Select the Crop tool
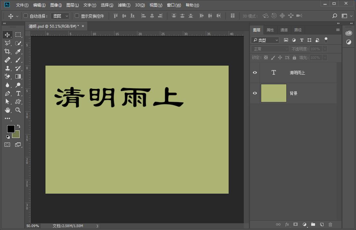356x230 pixels. 7,51
